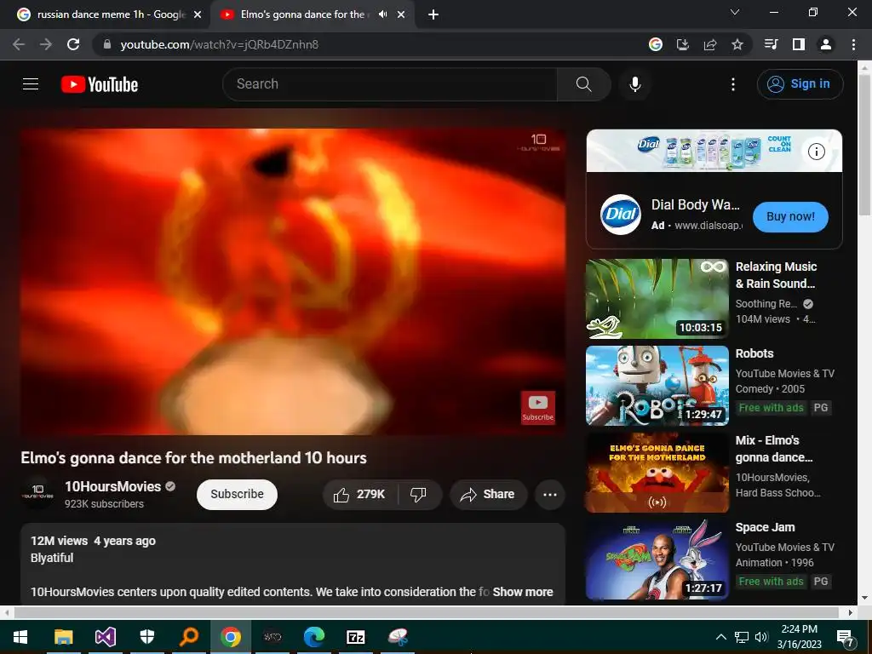Open the 10HoursMovies channel avatar
The image size is (872, 654).
37,493
